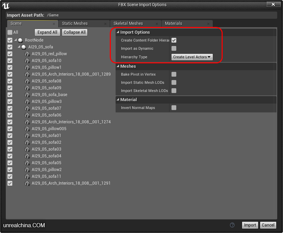Switch to the Materials tab

[187, 24]
